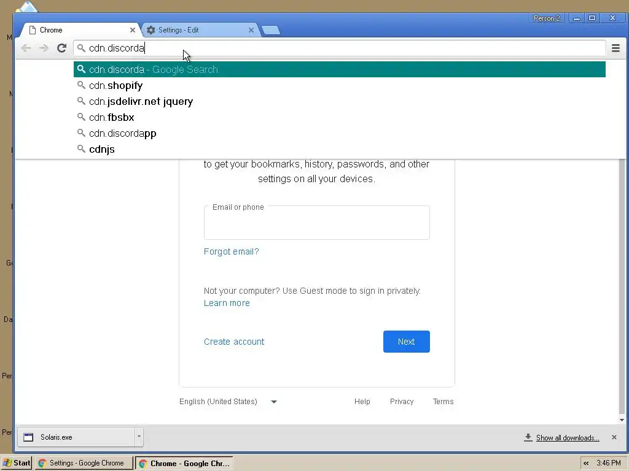Click Show all downloads link
This screenshot has width=629, height=471.
(x=568, y=438)
